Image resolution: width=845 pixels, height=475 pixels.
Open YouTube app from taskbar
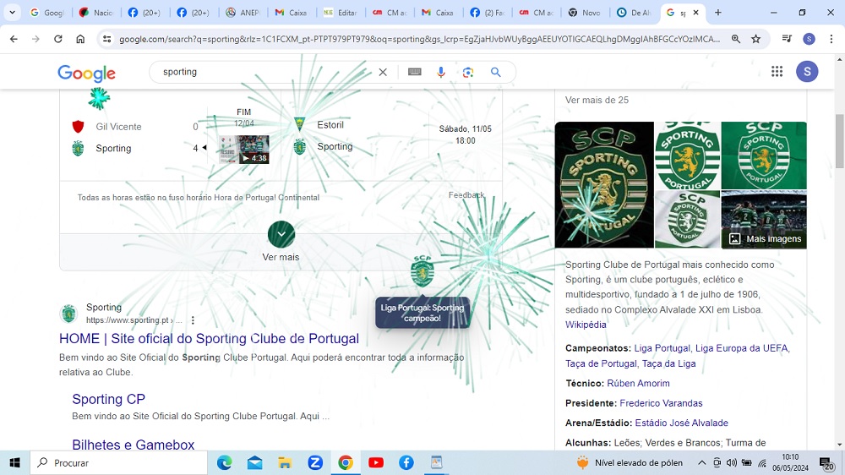click(376, 462)
